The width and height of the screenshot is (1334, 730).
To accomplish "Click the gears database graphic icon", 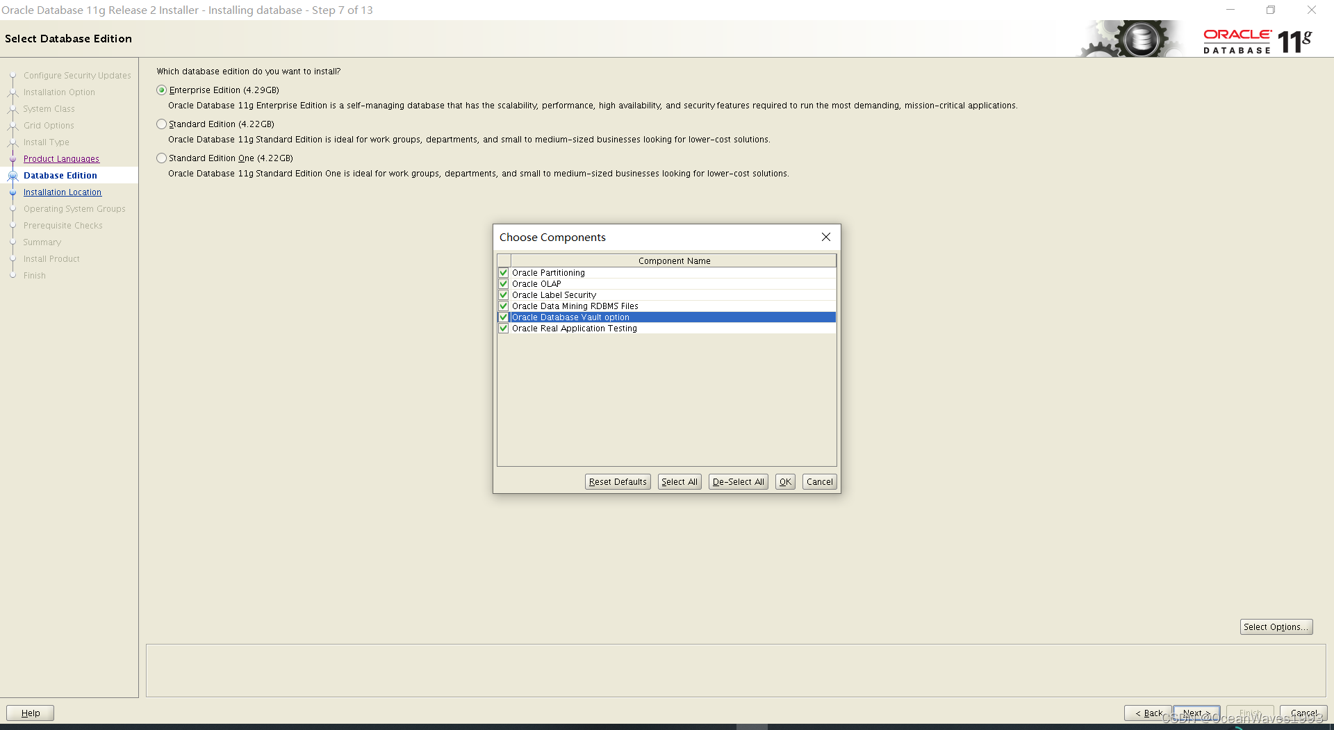I will tap(1131, 39).
